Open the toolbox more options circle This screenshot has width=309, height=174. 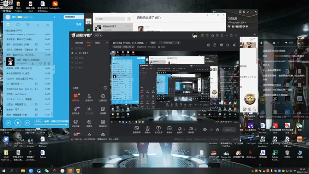tap(105, 88)
